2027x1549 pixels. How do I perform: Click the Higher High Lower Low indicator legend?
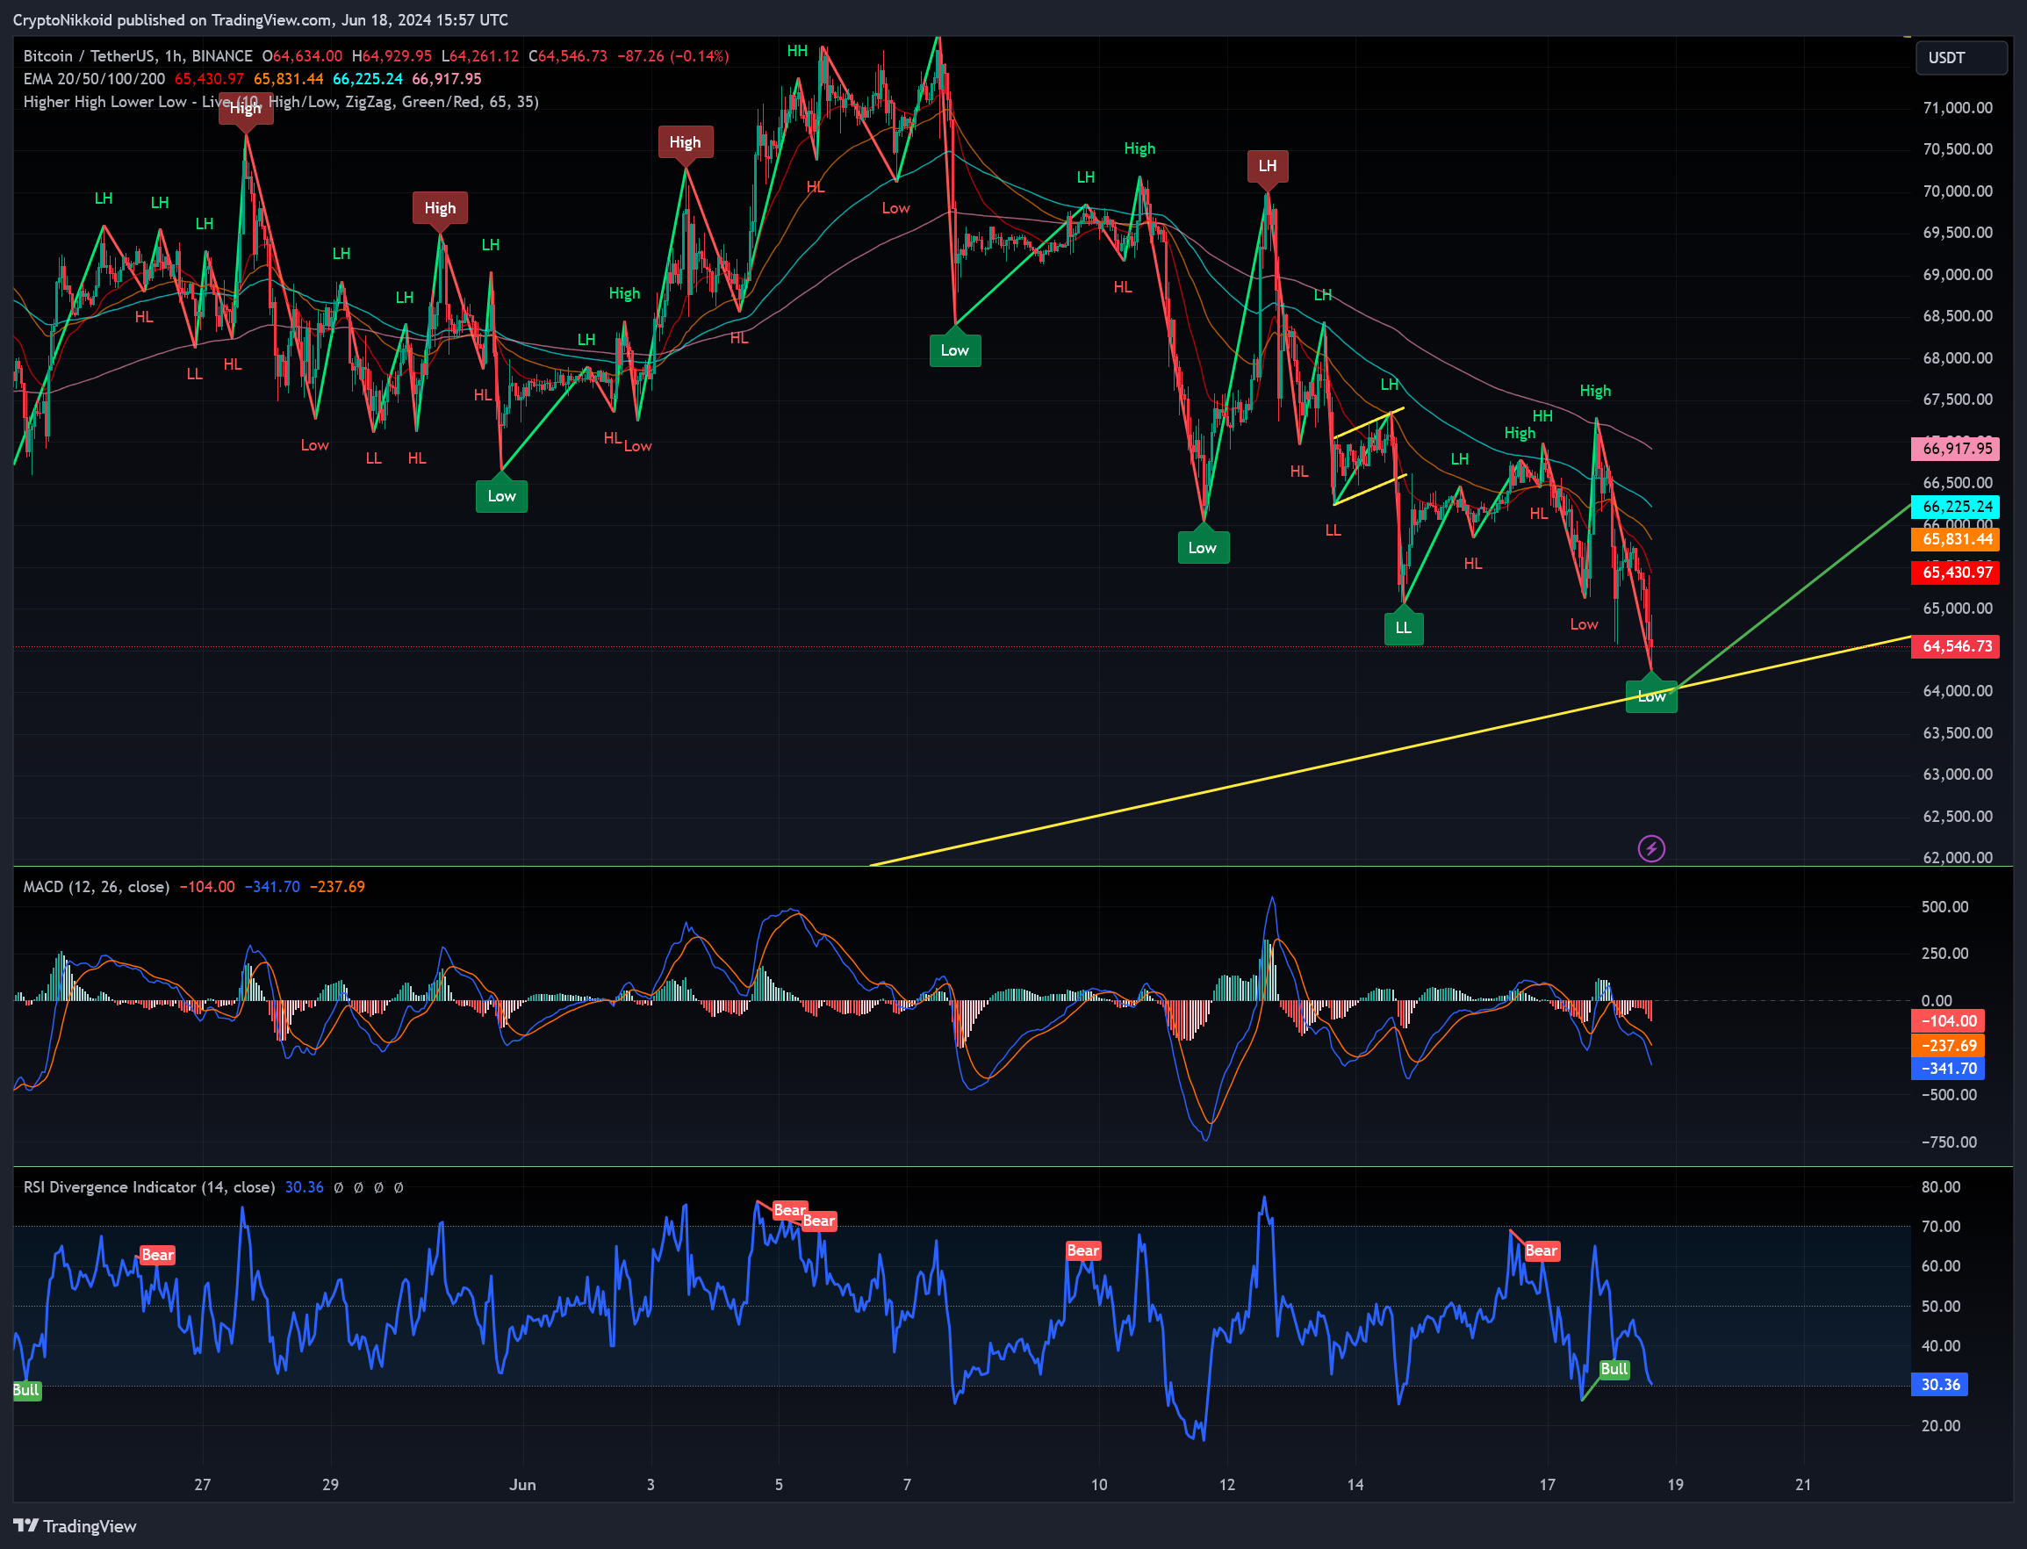280,102
